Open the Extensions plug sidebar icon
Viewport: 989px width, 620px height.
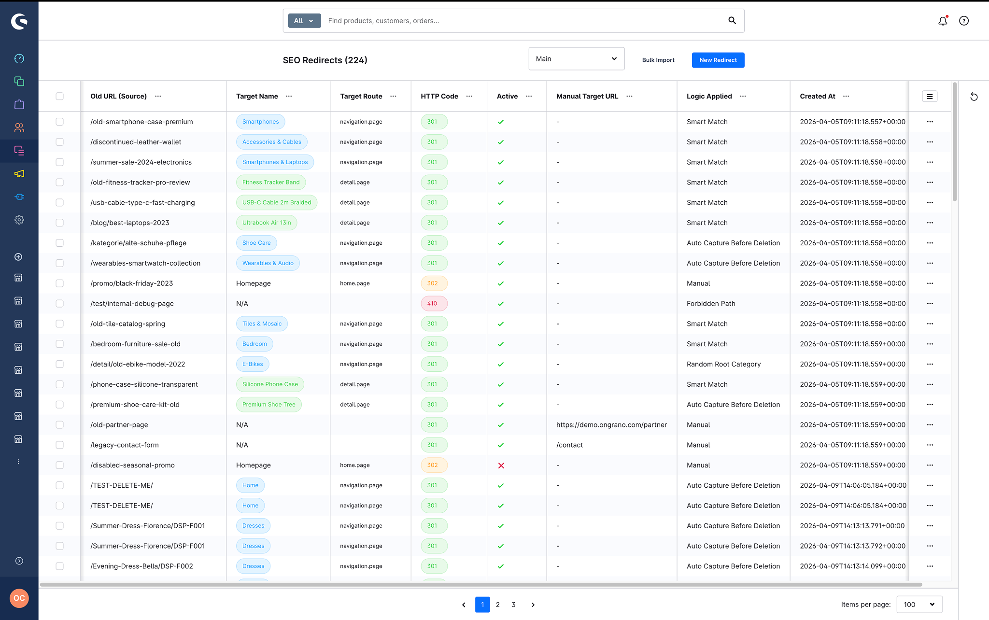coord(19,197)
